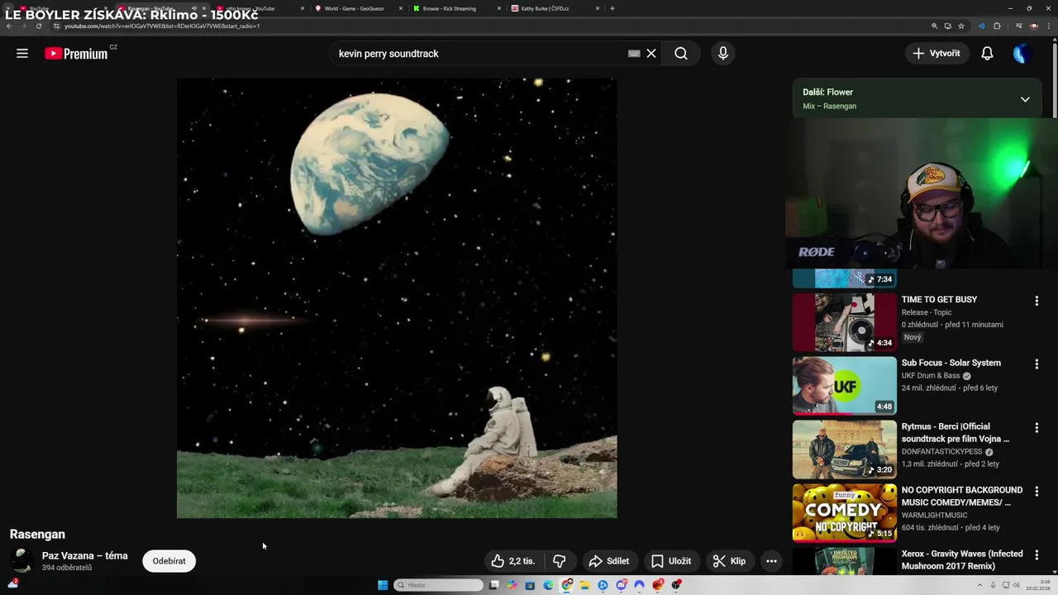Like the video with thumbs up
The image size is (1058, 595).
pos(512,561)
